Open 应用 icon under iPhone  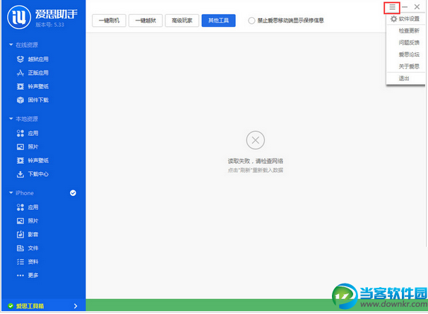(x=20, y=207)
